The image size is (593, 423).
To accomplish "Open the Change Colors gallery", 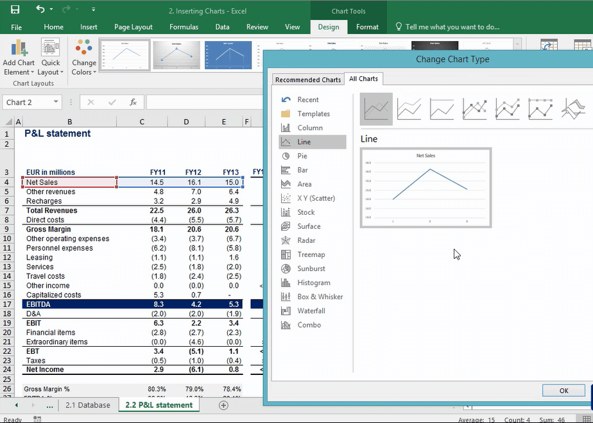I will 83,59.
